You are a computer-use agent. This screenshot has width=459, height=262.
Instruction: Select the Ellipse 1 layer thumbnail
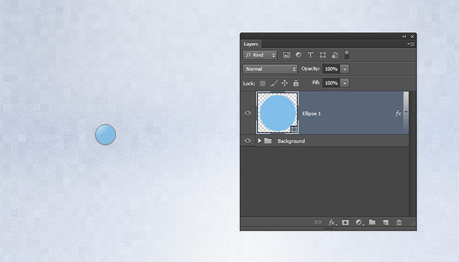[x=277, y=113]
